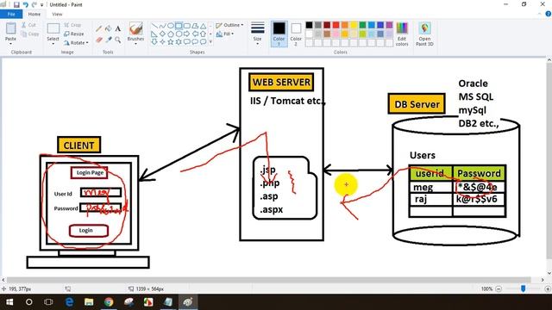Viewport: 552px width, 310px height.
Task: Click the Save icon in the title bar
Action: pyautogui.click(x=16, y=4)
